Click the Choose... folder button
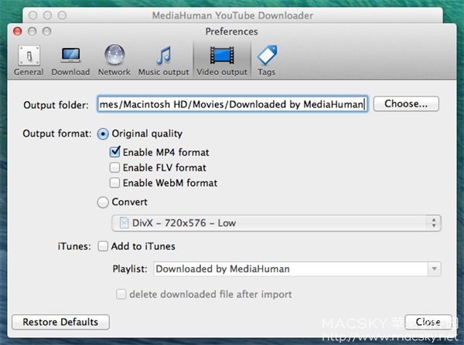The height and width of the screenshot is (345, 464). [x=406, y=103]
